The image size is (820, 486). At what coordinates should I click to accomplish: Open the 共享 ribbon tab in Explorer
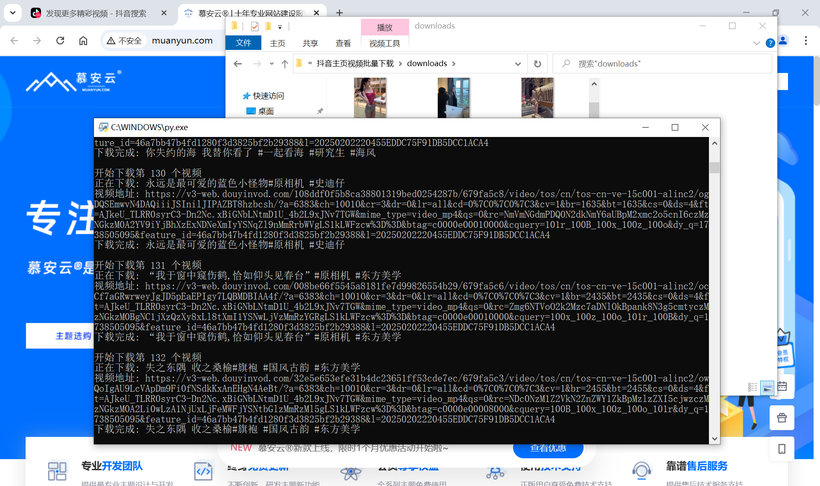[310, 43]
